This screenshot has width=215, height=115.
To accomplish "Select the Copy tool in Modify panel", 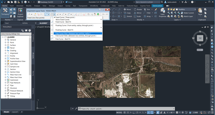I will point(127,13).
